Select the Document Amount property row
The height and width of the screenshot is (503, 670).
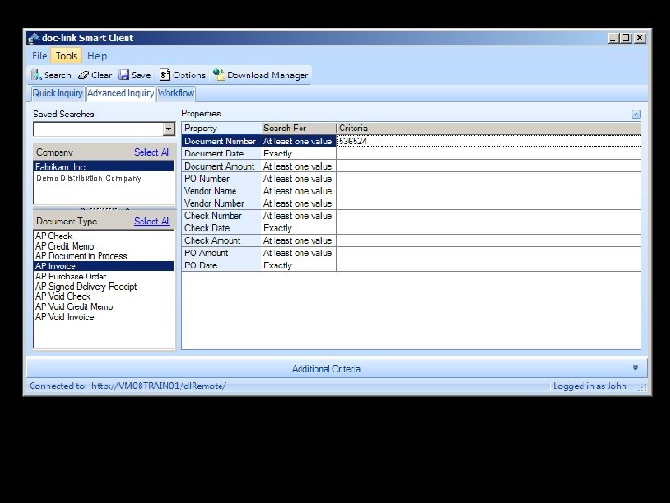click(221, 166)
